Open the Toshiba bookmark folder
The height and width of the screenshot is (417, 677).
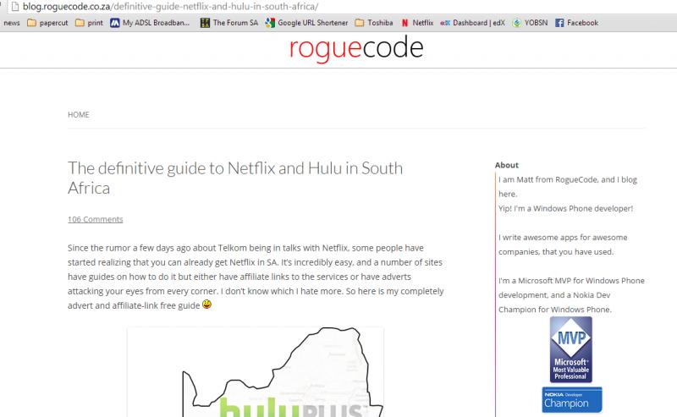point(374,23)
